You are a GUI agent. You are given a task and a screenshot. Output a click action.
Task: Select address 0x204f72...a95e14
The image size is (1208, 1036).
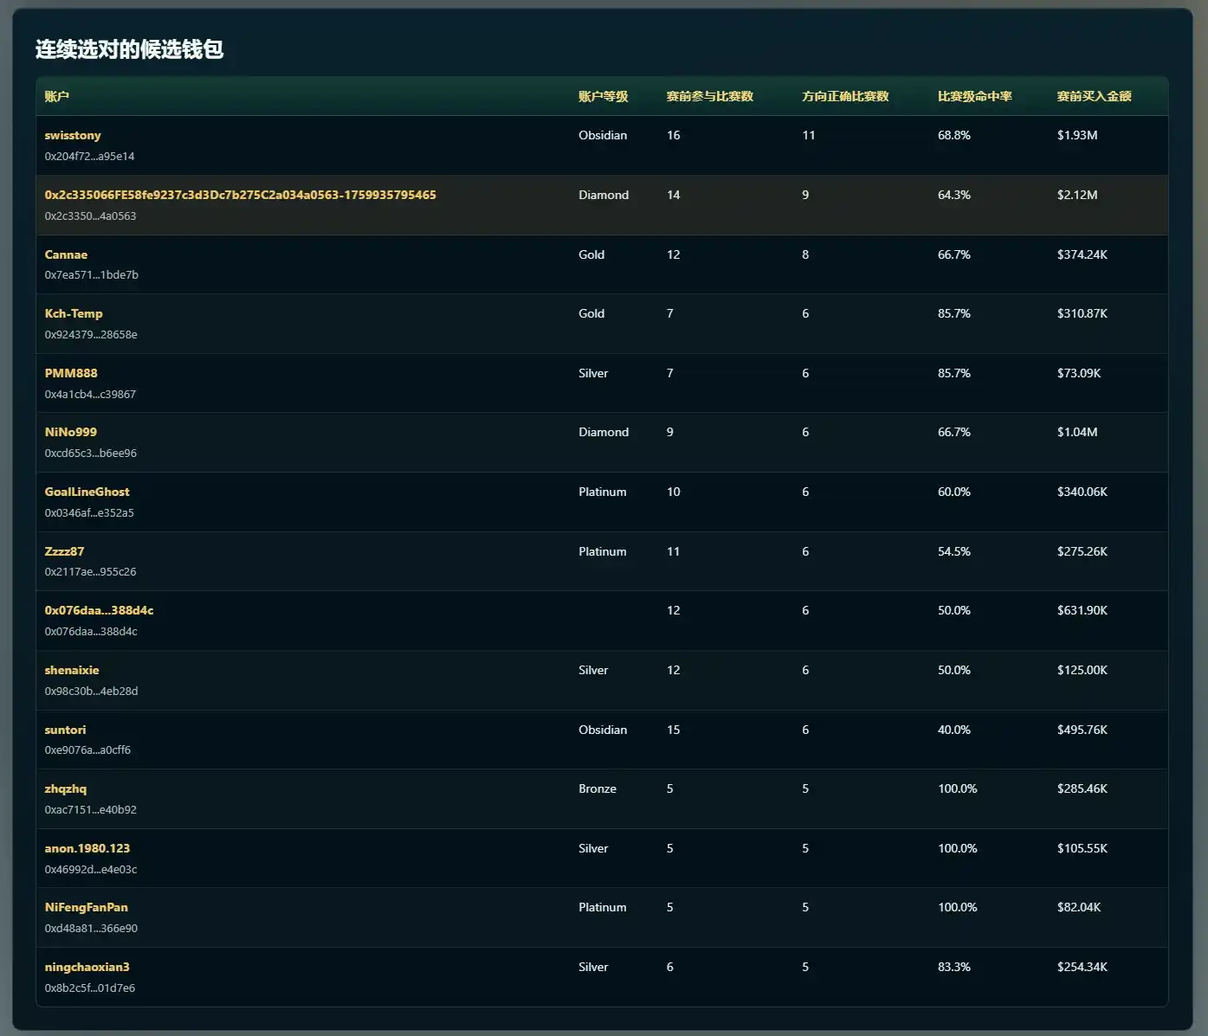pos(89,157)
